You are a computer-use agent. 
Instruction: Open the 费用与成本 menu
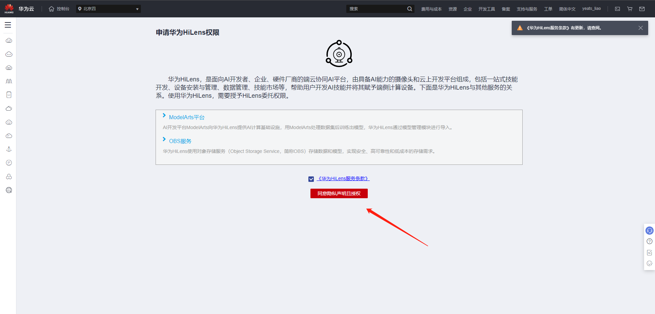point(431,9)
